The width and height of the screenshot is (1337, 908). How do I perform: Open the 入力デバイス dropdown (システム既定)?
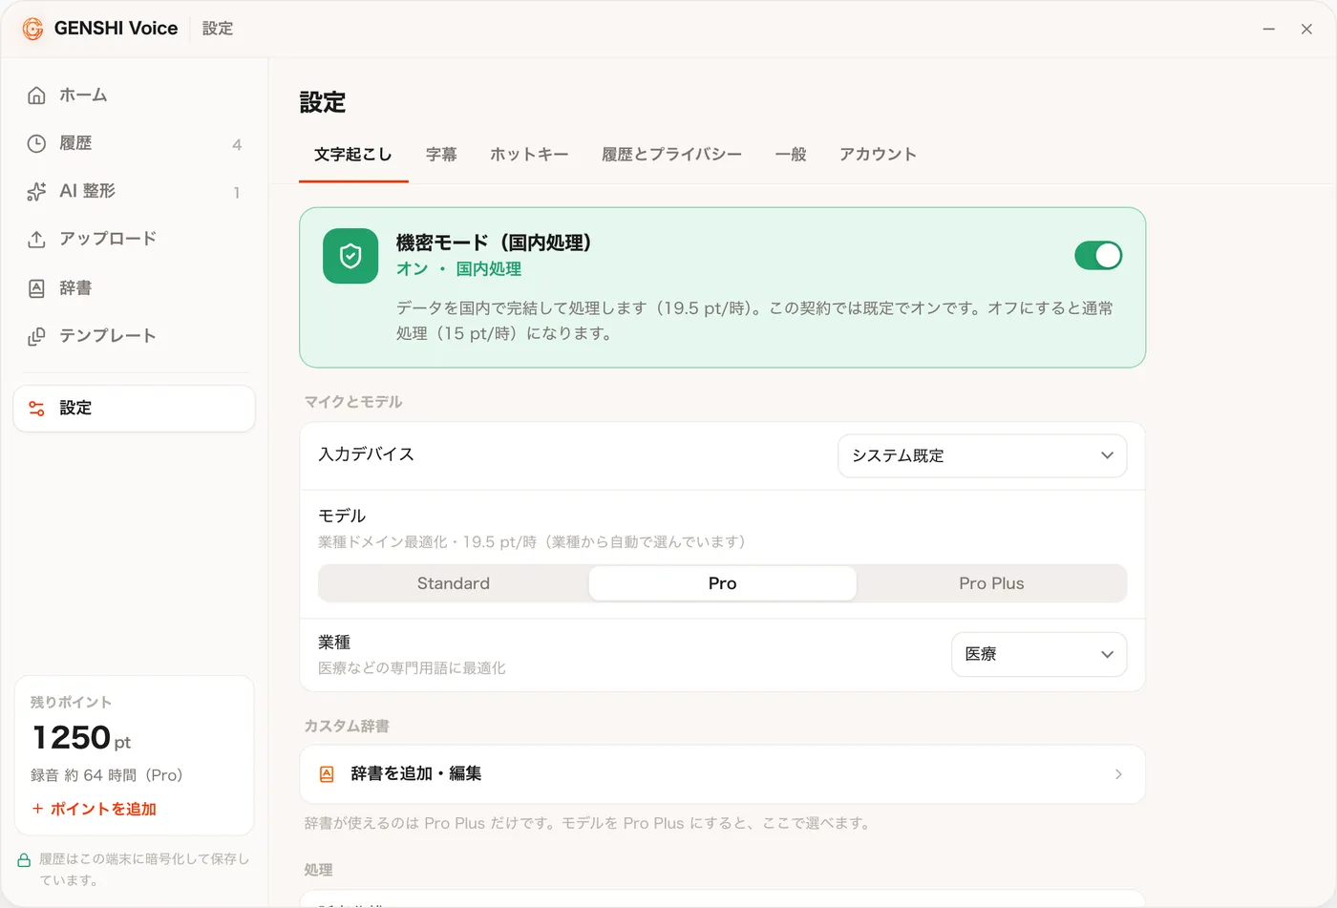point(982,455)
